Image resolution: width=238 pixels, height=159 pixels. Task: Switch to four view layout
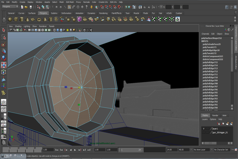point(4,109)
